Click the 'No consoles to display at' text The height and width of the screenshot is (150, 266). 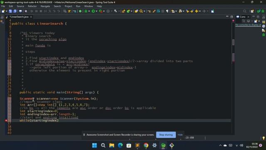pos(248,25)
